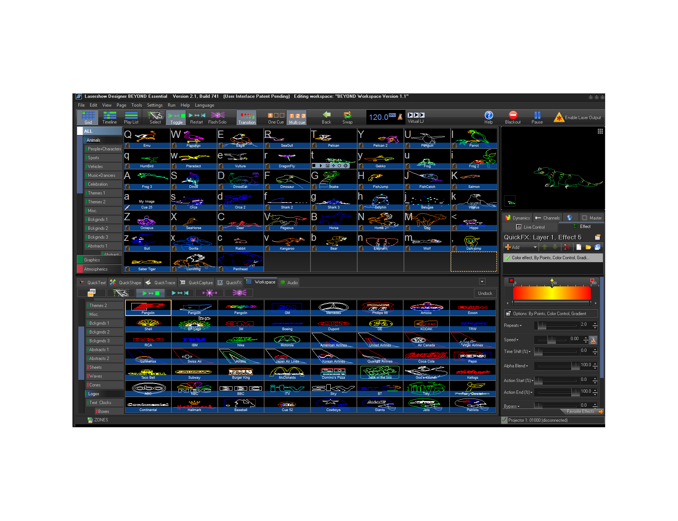Click the BPM metronome tap icon
Viewport: 678px width, 521px height.
point(400,116)
